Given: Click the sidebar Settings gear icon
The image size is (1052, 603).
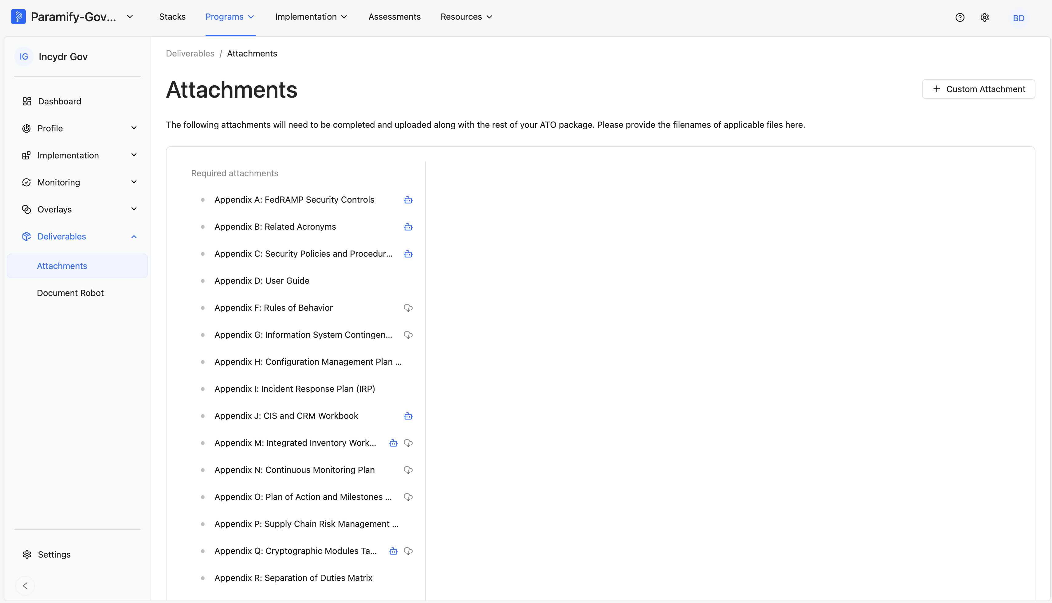Looking at the screenshot, I should (27, 554).
